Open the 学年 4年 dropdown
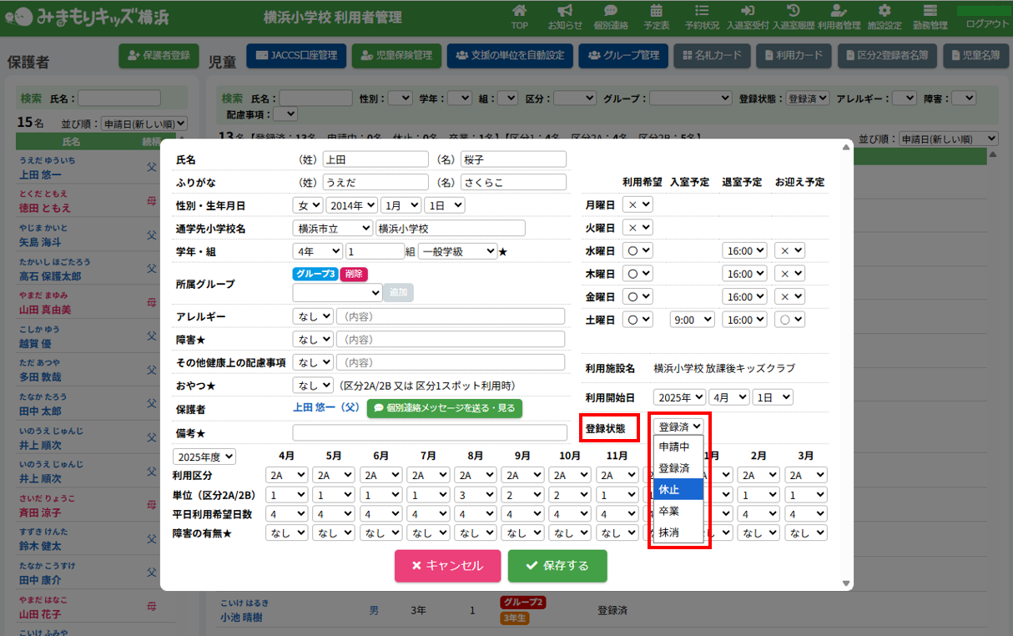1013x636 pixels. click(x=317, y=250)
